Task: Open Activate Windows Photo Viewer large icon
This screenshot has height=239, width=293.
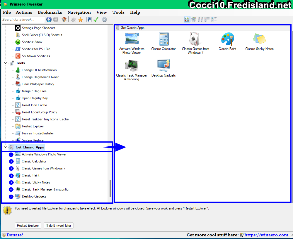Action: tap(132, 39)
